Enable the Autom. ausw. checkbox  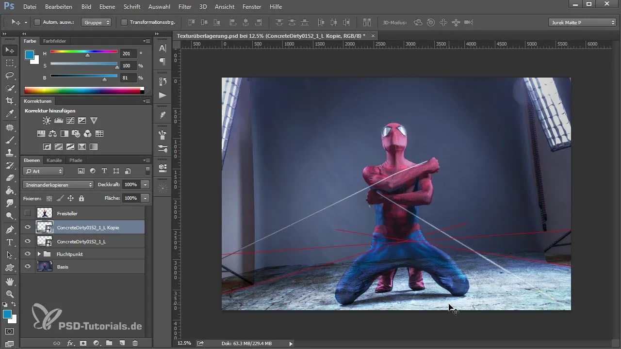(37, 22)
